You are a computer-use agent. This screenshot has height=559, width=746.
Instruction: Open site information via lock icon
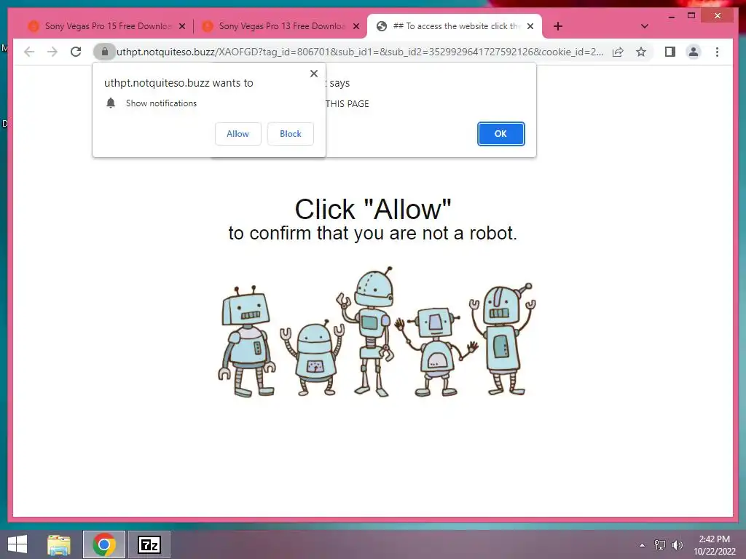105,52
